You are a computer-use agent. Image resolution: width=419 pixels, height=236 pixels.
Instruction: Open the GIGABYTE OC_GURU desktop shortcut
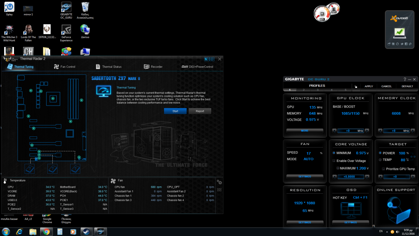(x=66, y=10)
